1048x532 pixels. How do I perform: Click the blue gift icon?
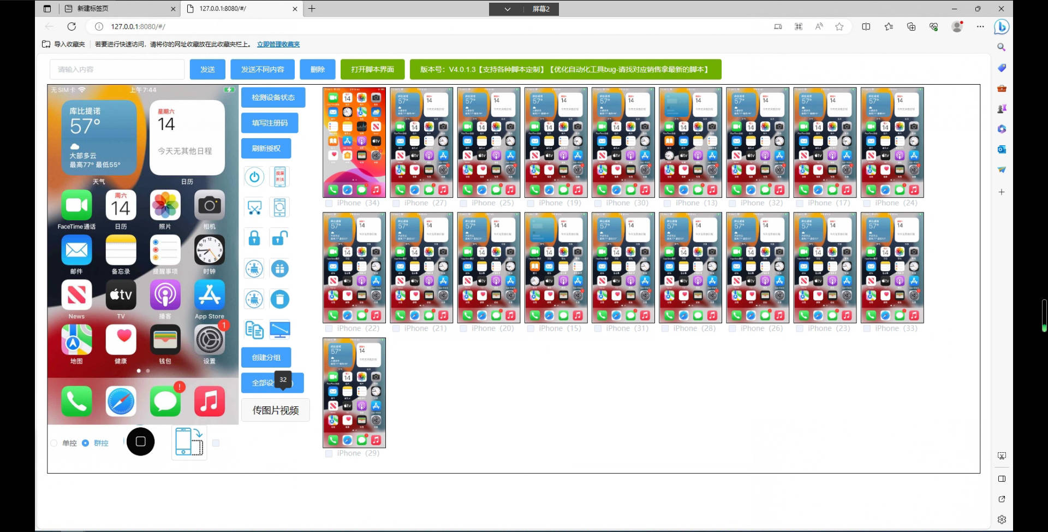click(x=280, y=268)
